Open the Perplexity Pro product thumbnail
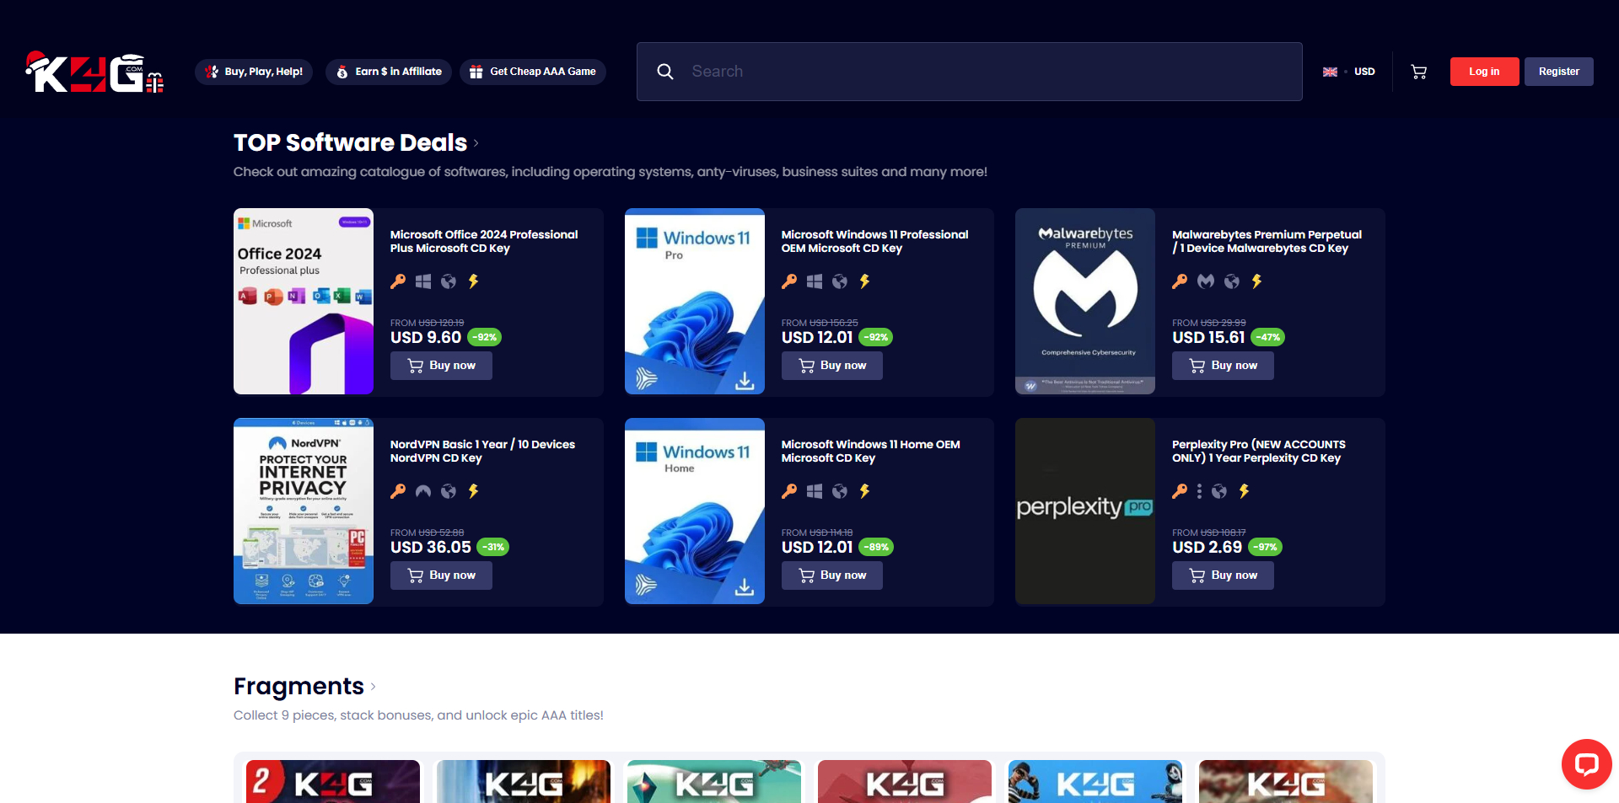1619x803 pixels. (1084, 511)
